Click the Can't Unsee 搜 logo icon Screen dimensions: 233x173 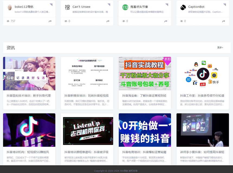tap(67, 7)
